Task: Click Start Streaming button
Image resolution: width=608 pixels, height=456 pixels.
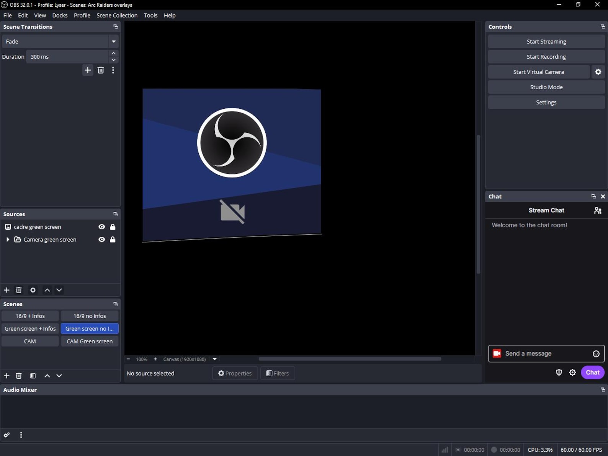Action: [x=546, y=41]
